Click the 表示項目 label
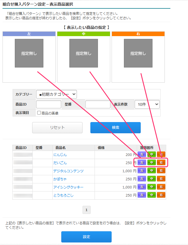This screenshot has height=245, width=188. [x=22, y=113]
